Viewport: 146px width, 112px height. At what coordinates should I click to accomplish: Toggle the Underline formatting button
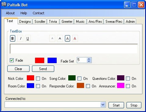pos(28,39)
